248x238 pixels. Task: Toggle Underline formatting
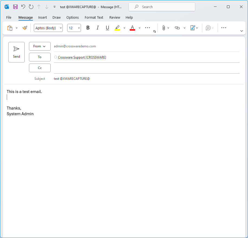[x=107, y=28]
